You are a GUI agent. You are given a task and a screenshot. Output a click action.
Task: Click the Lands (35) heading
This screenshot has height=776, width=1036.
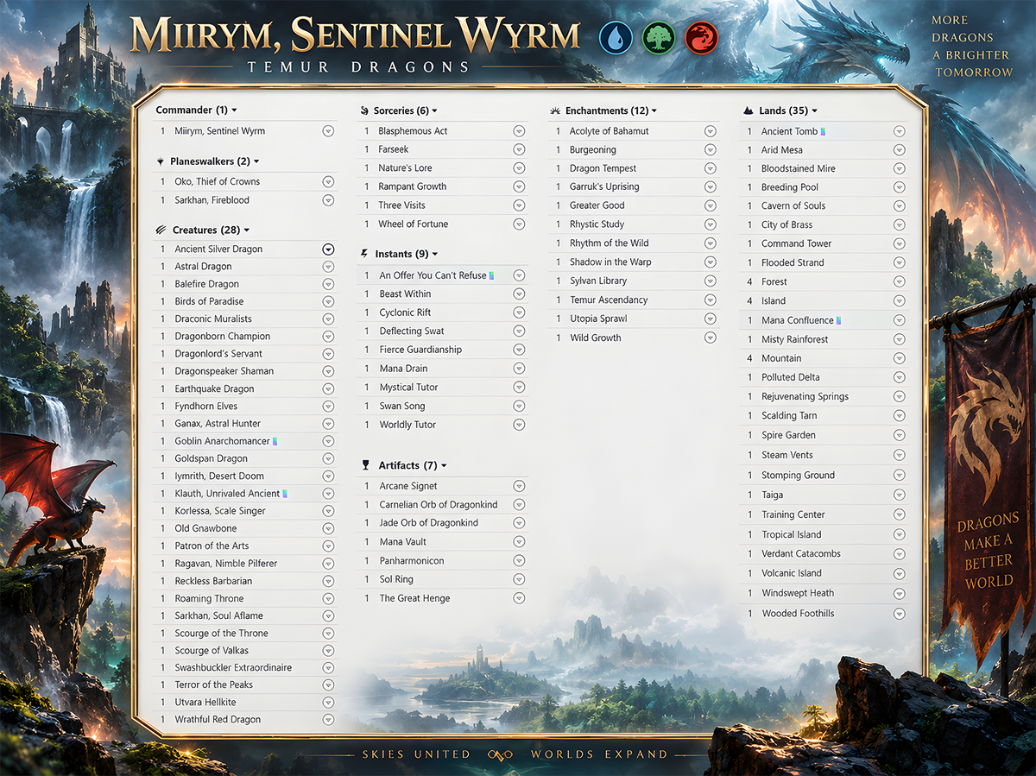point(784,110)
